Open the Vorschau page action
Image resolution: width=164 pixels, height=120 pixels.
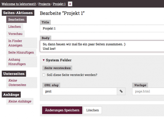tap(15, 34)
